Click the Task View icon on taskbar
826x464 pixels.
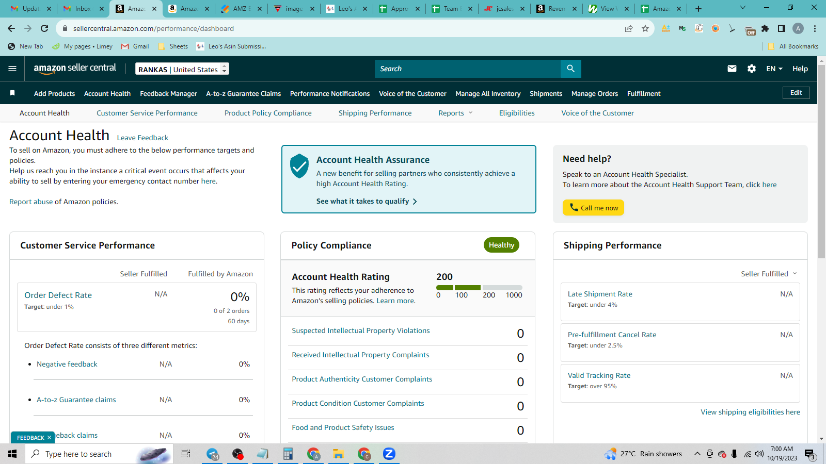click(x=186, y=454)
